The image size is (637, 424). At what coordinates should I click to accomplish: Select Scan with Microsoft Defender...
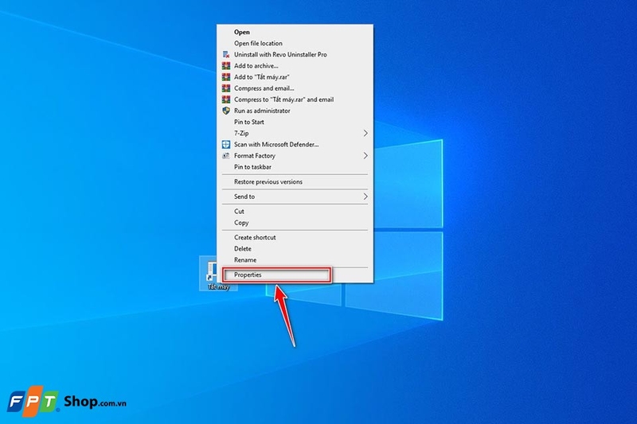pyautogui.click(x=295, y=145)
